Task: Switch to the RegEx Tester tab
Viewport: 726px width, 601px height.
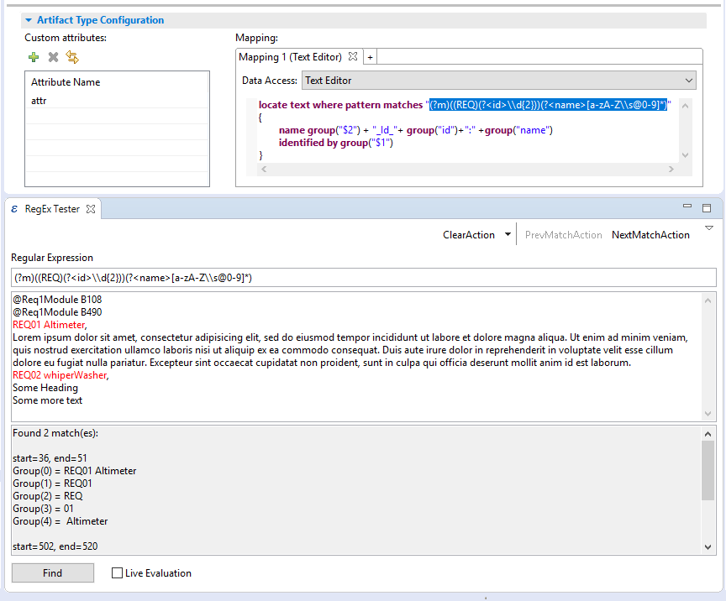Action: (x=52, y=209)
